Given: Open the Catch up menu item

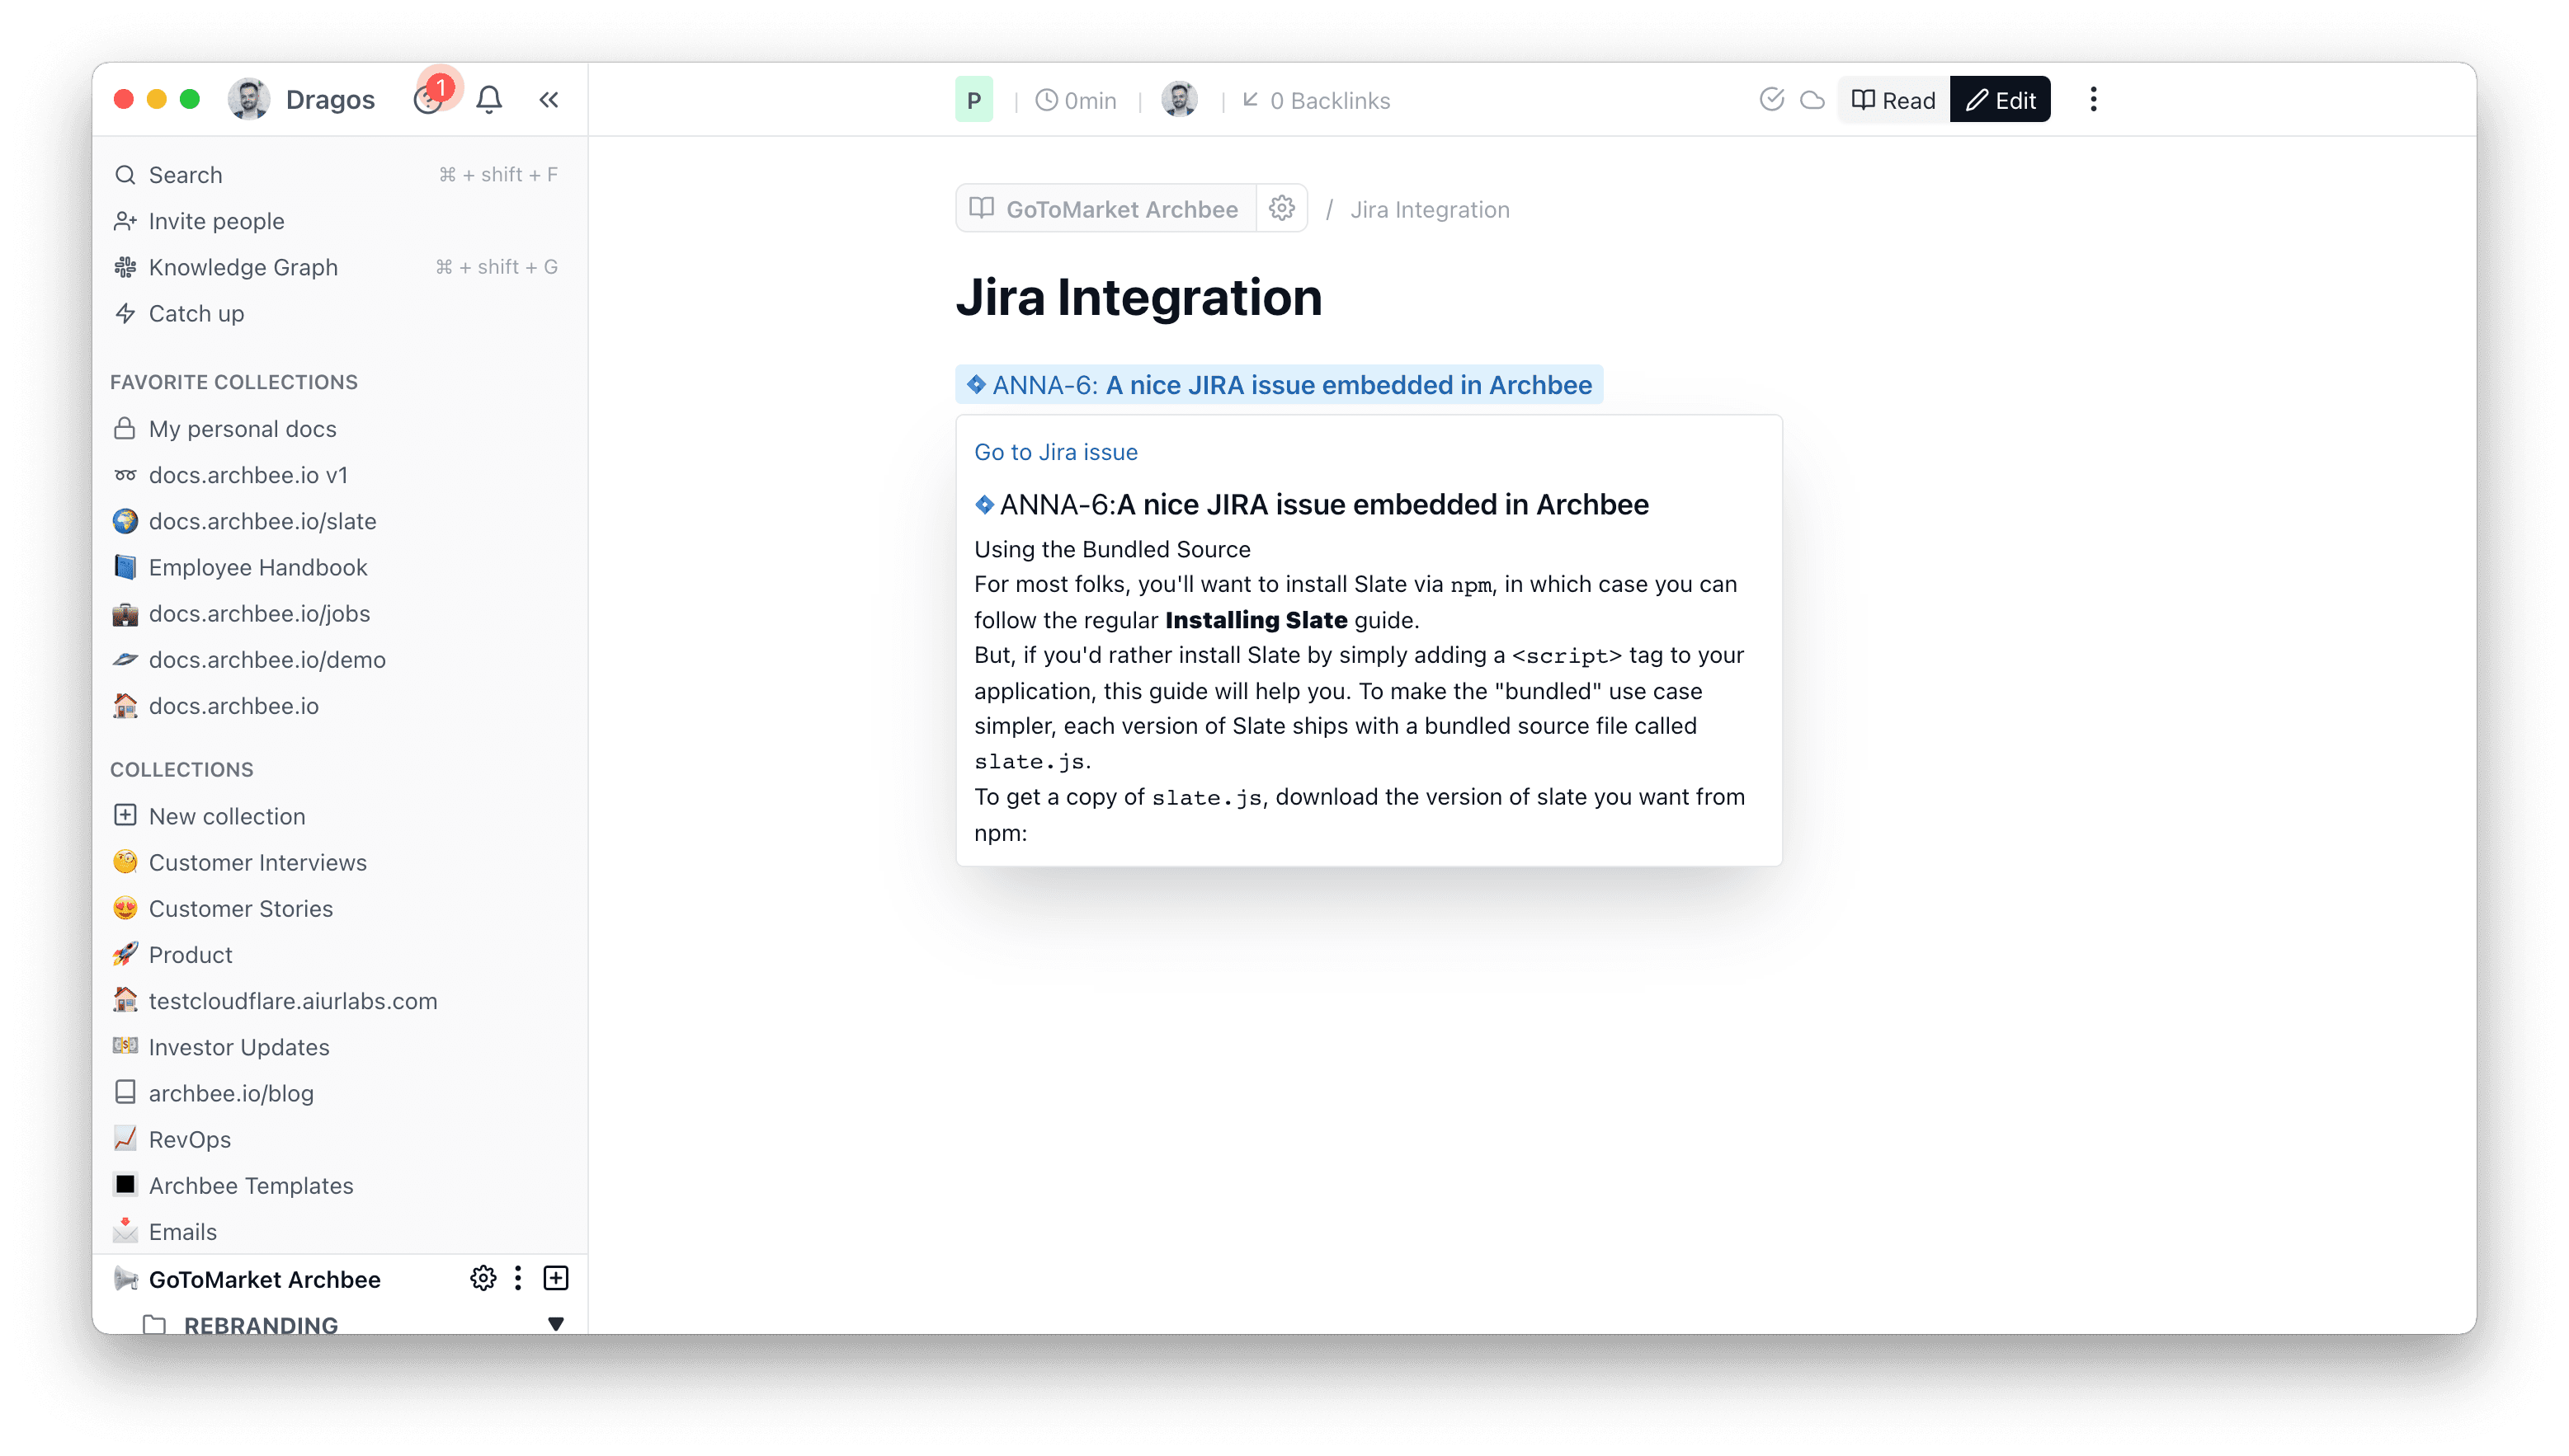Looking at the screenshot, I should [196, 313].
